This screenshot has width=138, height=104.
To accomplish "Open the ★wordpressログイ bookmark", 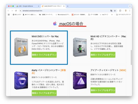I will pyautogui.click(x=63, y=15).
